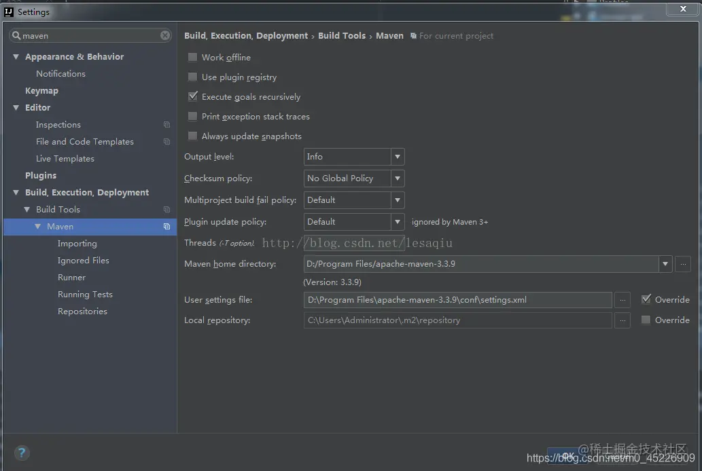The image size is (702, 471).
Task: Browse for User settings file
Action: tap(622, 300)
